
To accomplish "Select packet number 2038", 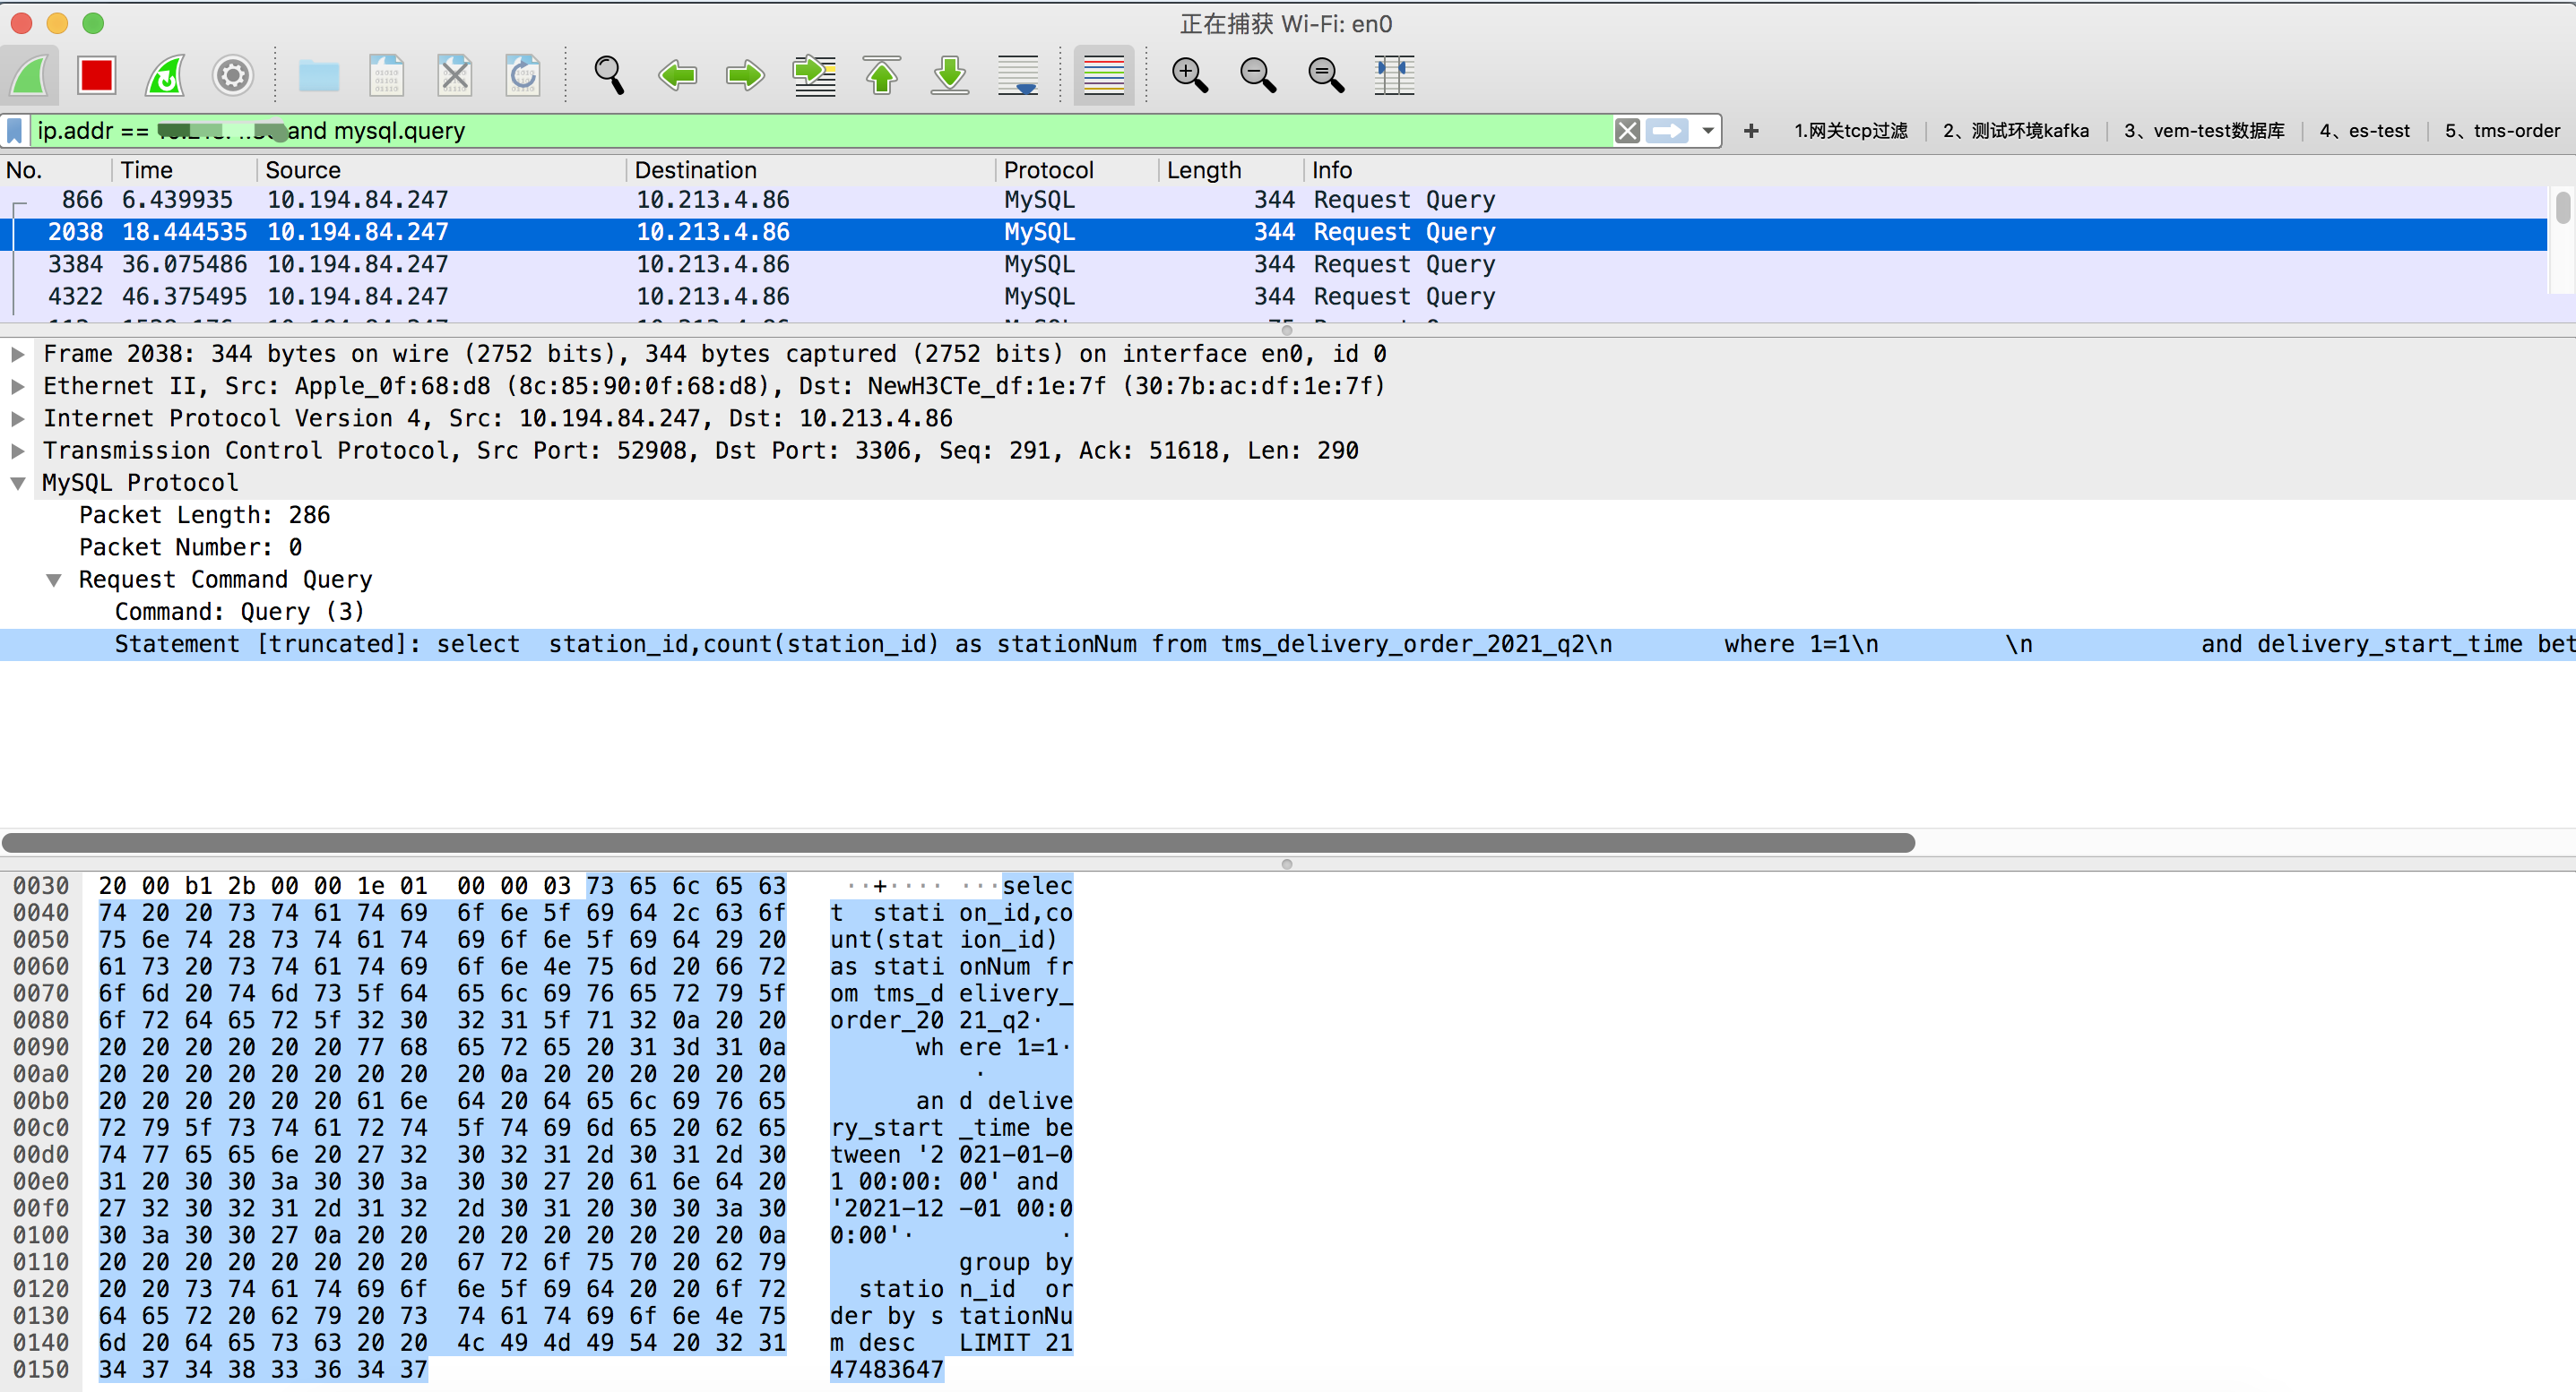I will point(1273,232).
